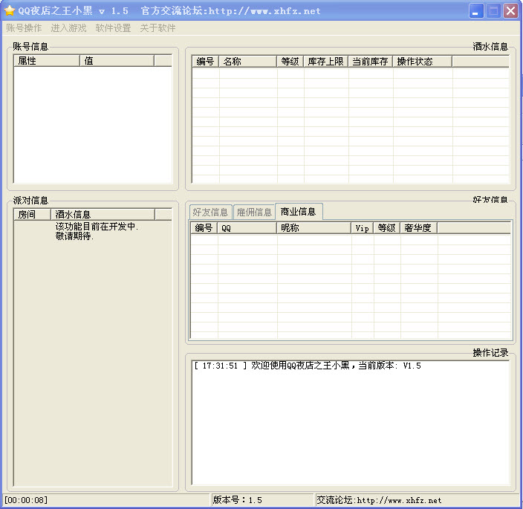Click the elapsed timer in status bar

point(26,500)
